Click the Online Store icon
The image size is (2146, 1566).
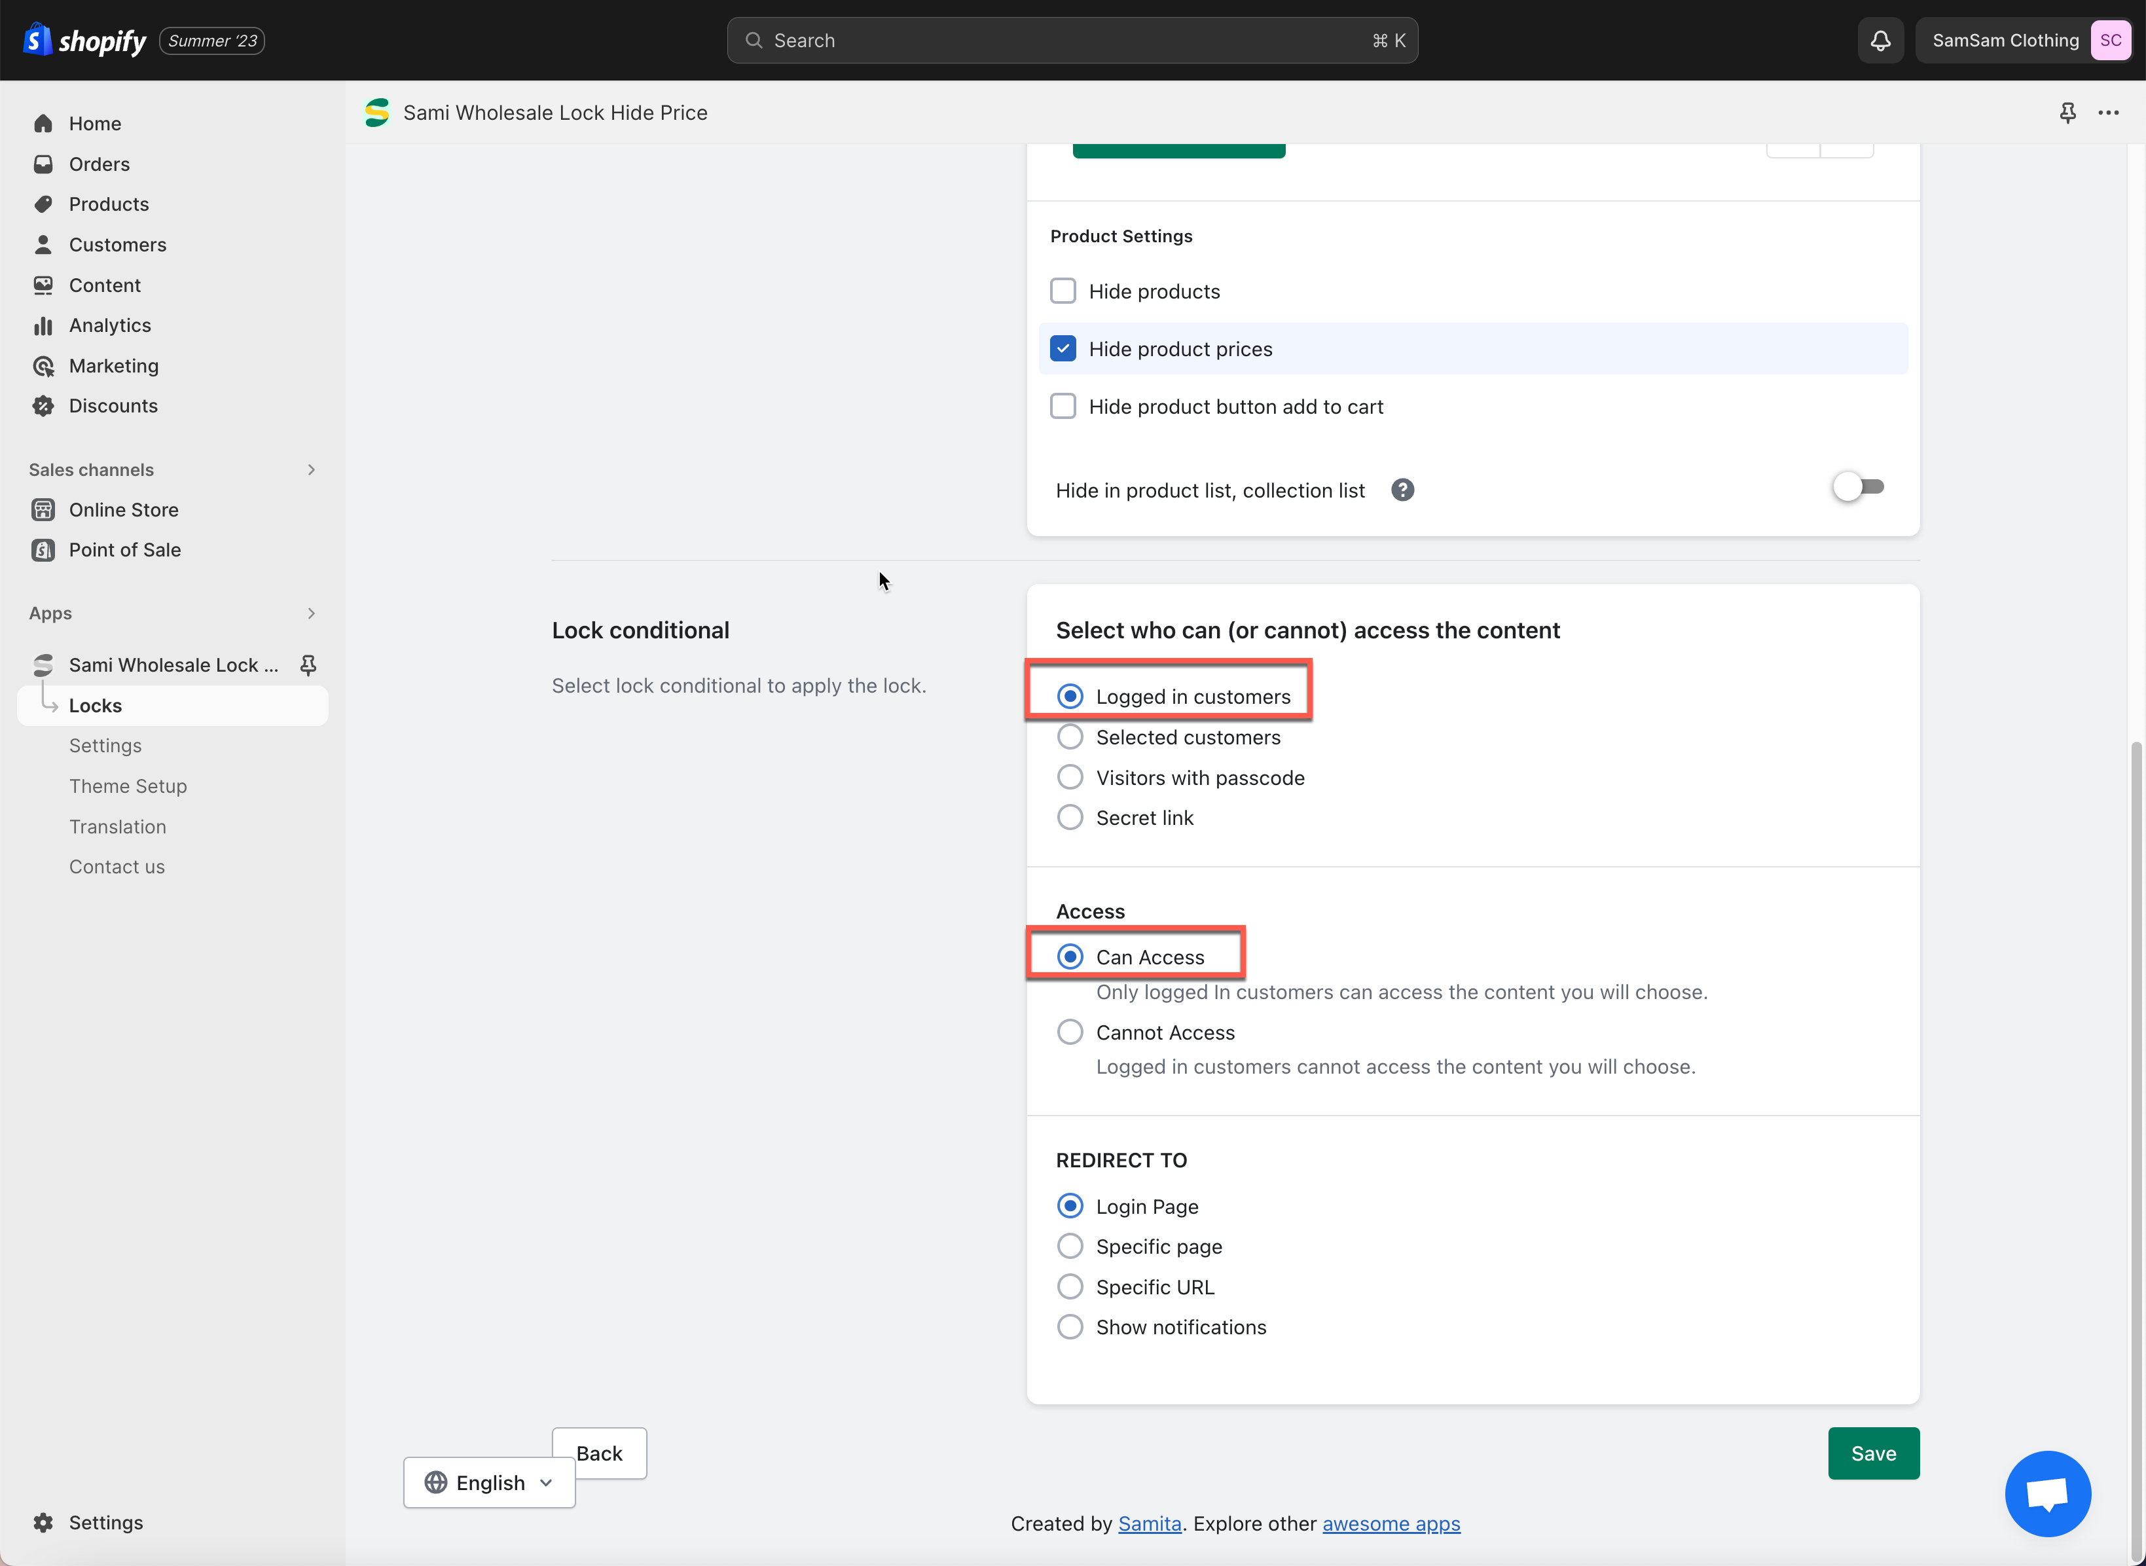pos(44,510)
